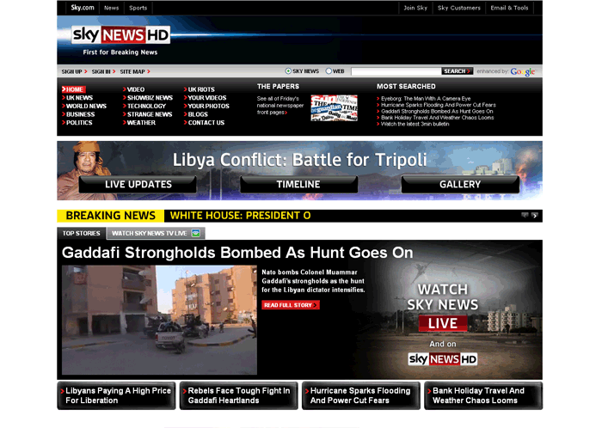Screen dimensions: 602x428
Task: Open 'Rebels Face Tough Fight' story card
Action: tap(239, 396)
